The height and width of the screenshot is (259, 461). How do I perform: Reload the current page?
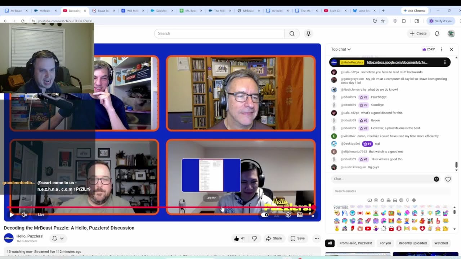pos(23,21)
